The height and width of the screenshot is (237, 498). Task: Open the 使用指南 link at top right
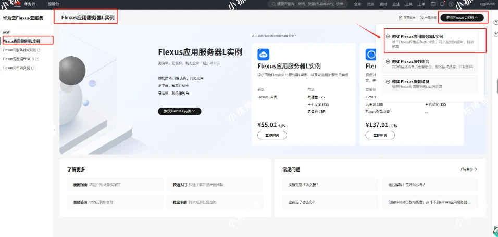click(x=409, y=18)
